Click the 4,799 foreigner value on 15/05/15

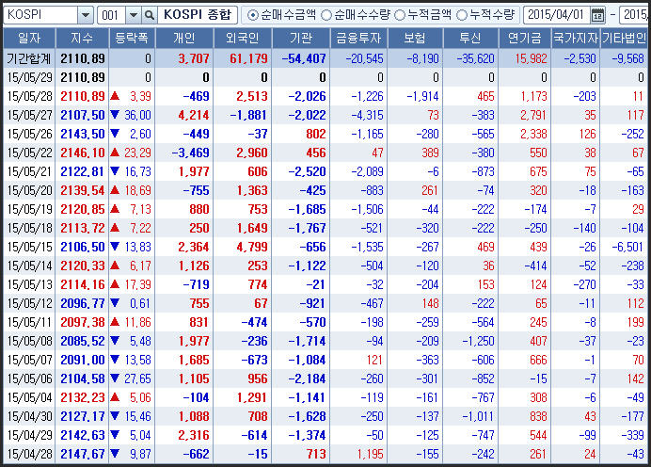coord(252,247)
